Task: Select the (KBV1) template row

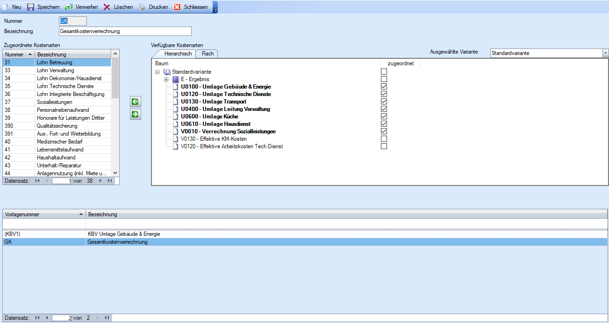Action: (305, 234)
